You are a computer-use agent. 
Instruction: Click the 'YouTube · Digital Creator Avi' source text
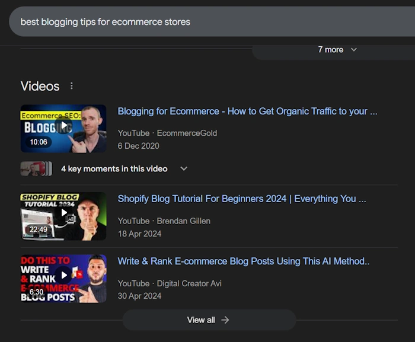coord(170,283)
